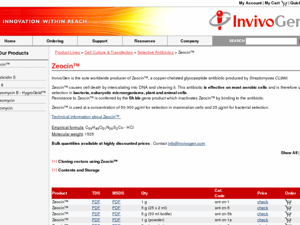Check price for ant-zn-5b

[x=262, y=214]
